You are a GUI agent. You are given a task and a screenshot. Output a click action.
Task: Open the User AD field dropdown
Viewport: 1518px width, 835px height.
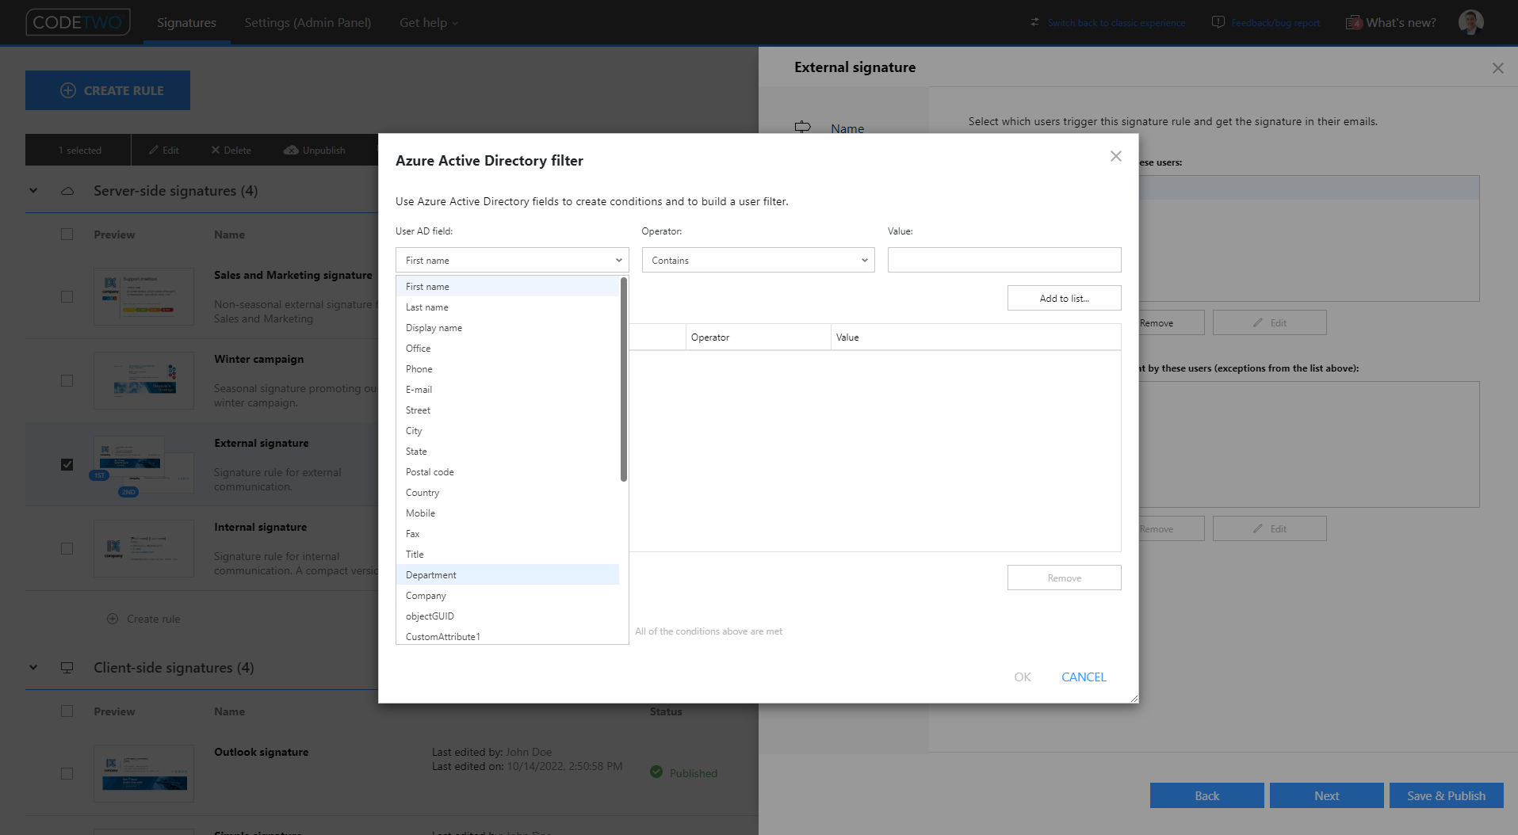click(x=512, y=260)
